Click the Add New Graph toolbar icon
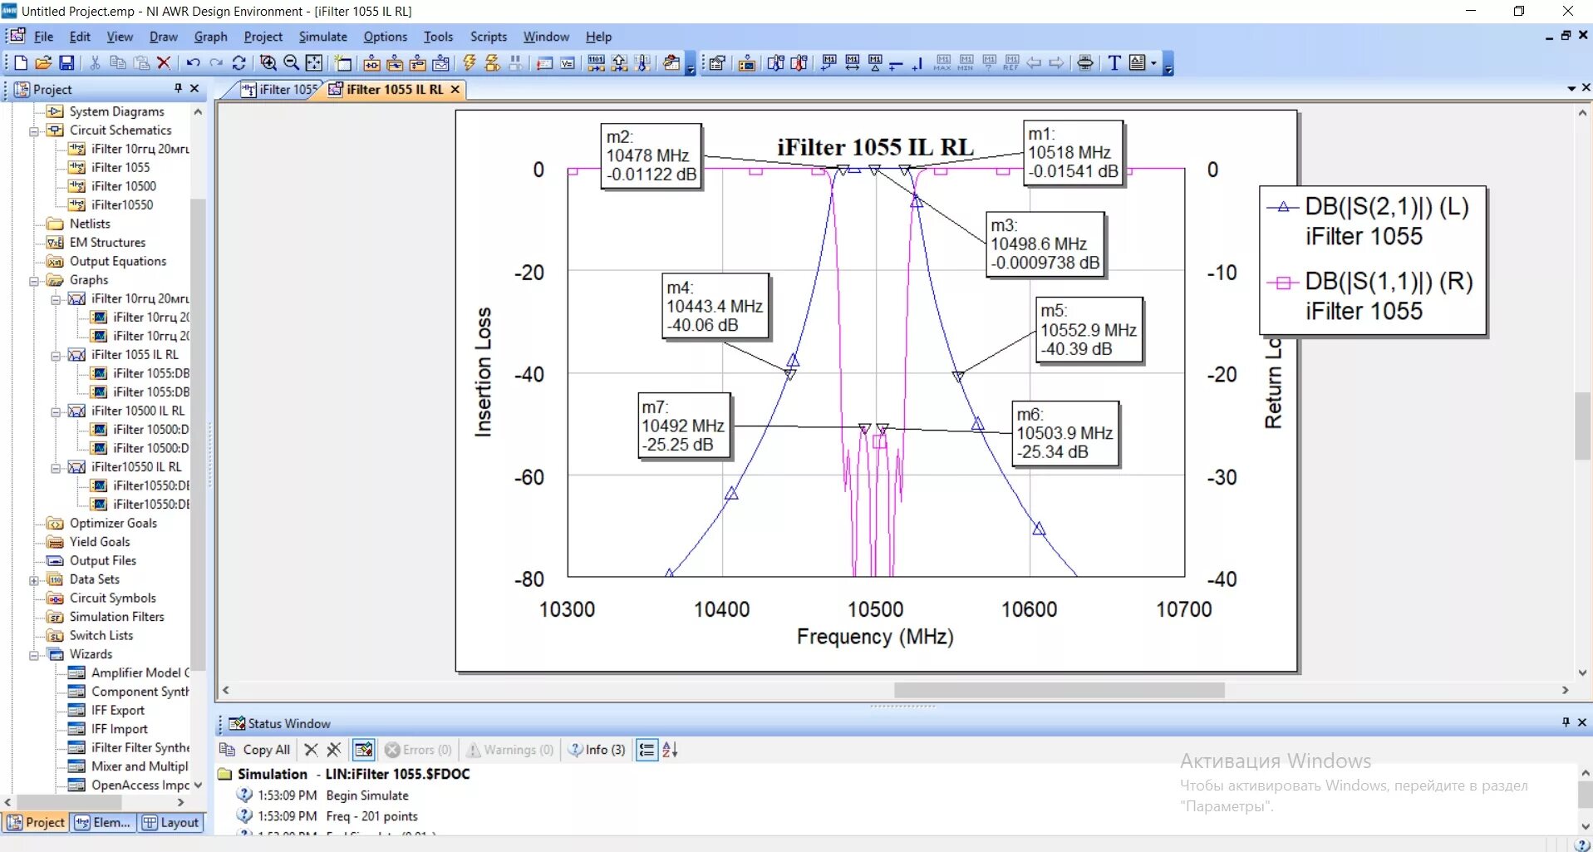Image resolution: width=1593 pixels, height=852 pixels. [441, 63]
